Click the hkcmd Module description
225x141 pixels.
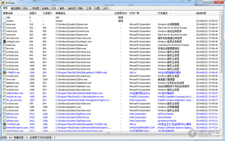click(x=165, y=117)
